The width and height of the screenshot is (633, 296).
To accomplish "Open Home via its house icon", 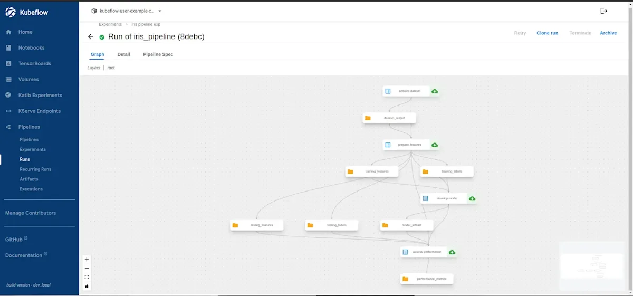I will [8, 32].
